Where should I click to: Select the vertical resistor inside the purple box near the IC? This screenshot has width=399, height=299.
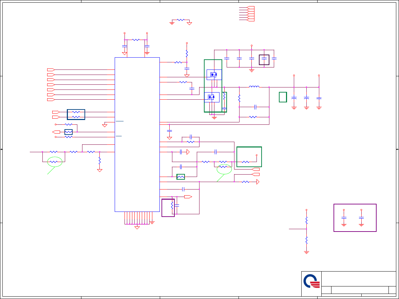coord(172,205)
